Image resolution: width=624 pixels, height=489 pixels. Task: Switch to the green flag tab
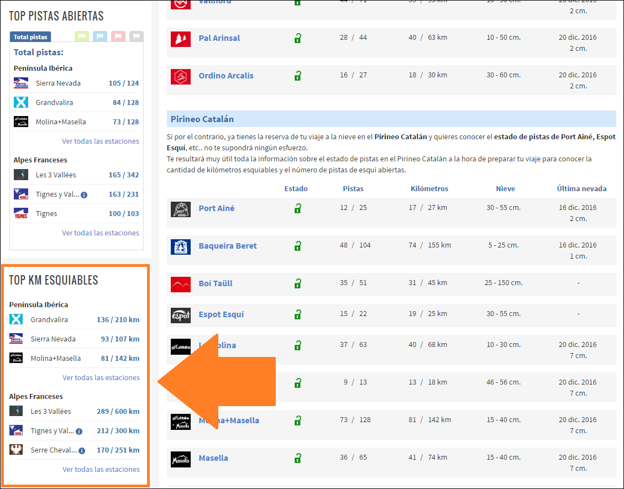coord(82,36)
